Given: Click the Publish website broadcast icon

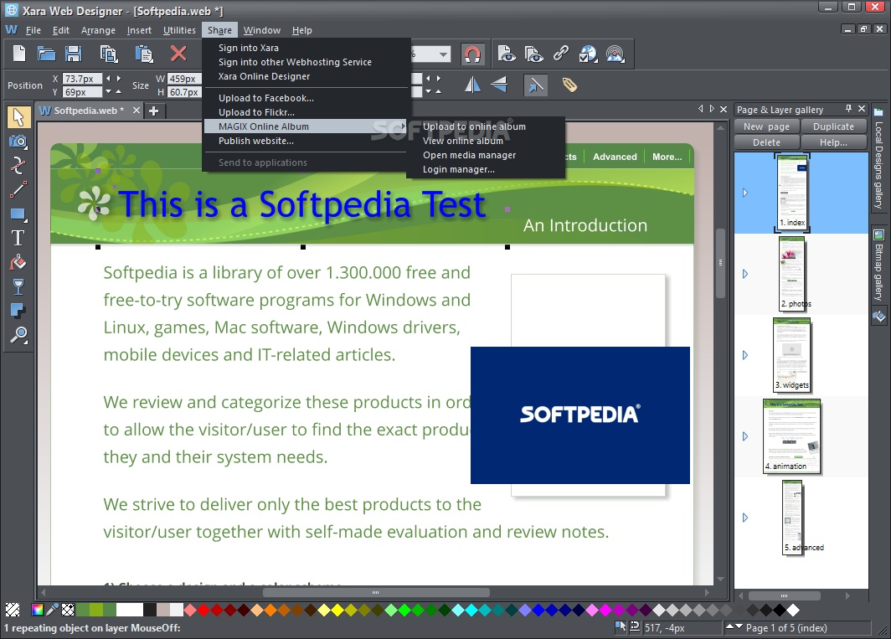Looking at the screenshot, I should point(615,54).
